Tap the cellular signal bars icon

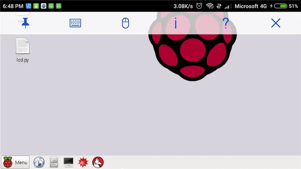pyautogui.click(x=228, y=6)
